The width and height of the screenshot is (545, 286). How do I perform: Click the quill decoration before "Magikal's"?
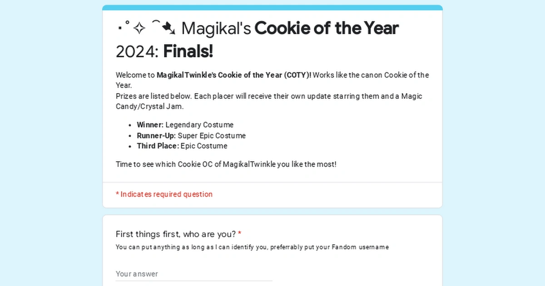click(x=169, y=28)
